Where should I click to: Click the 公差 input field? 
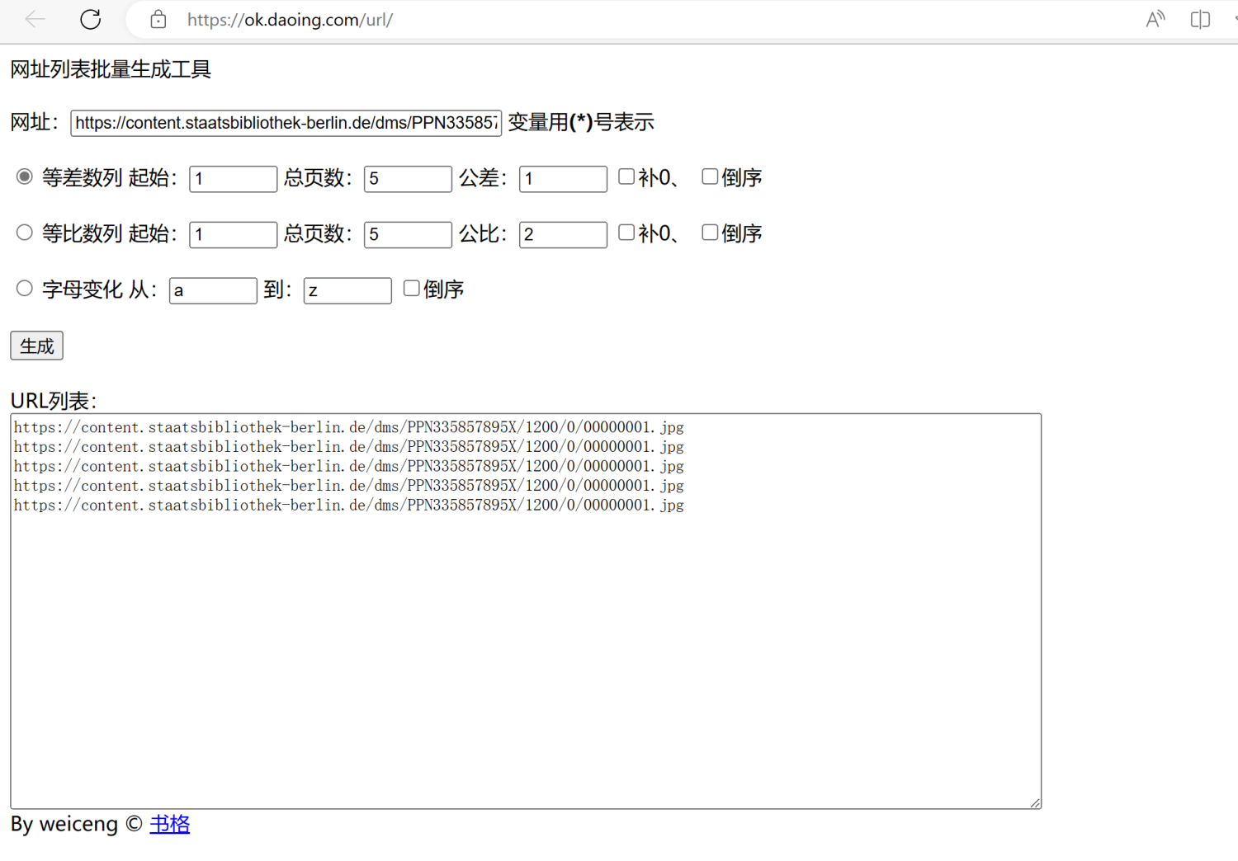(x=563, y=179)
